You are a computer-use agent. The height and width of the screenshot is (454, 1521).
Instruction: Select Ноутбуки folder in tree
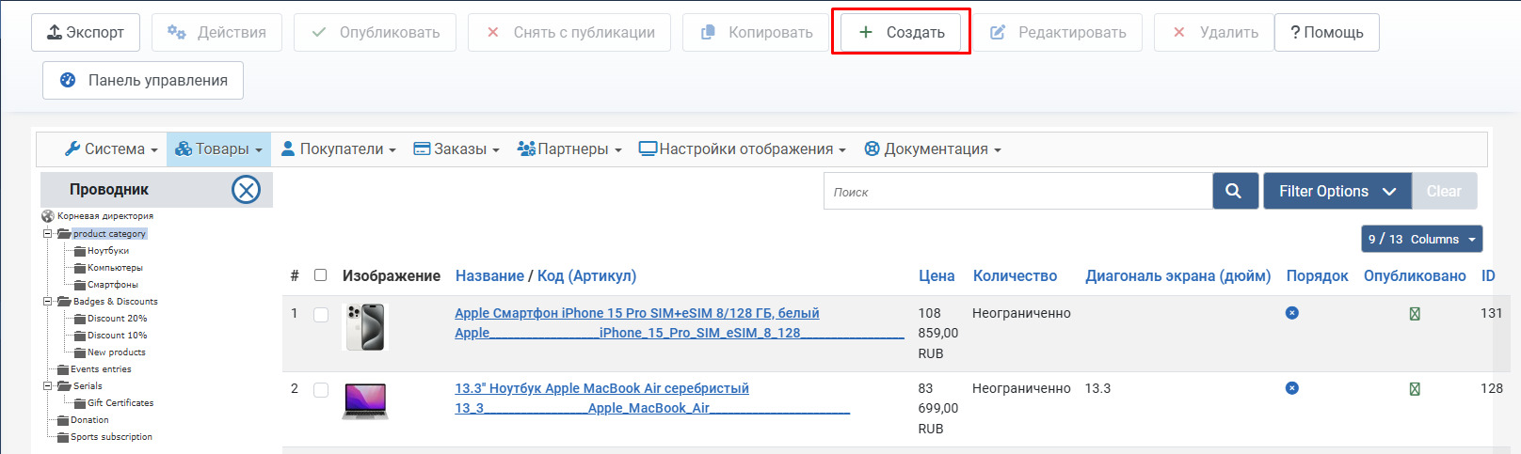[x=108, y=251]
